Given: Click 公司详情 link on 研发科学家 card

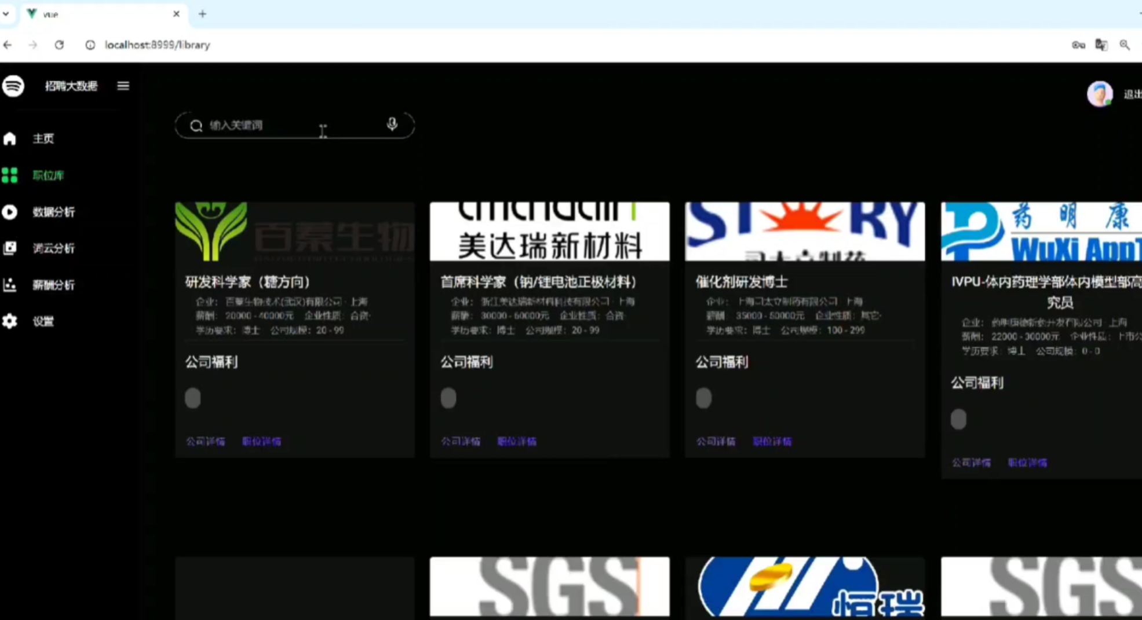Looking at the screenshot, I should coord(205,442).
